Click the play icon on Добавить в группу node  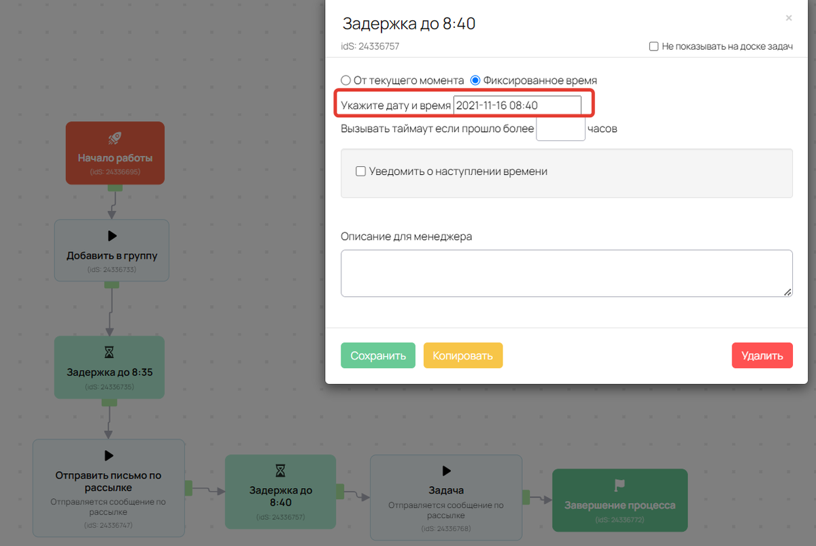tap(112, 236)
